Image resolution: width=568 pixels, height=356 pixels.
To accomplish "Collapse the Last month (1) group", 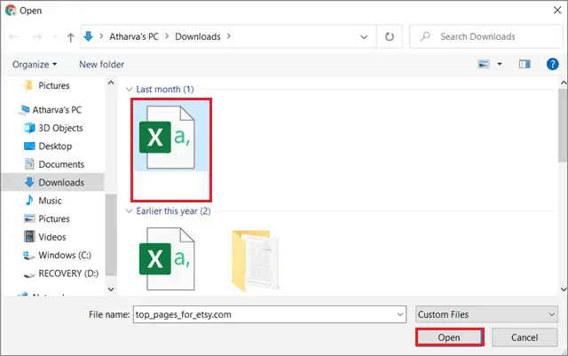I will (x=129, y=89).
